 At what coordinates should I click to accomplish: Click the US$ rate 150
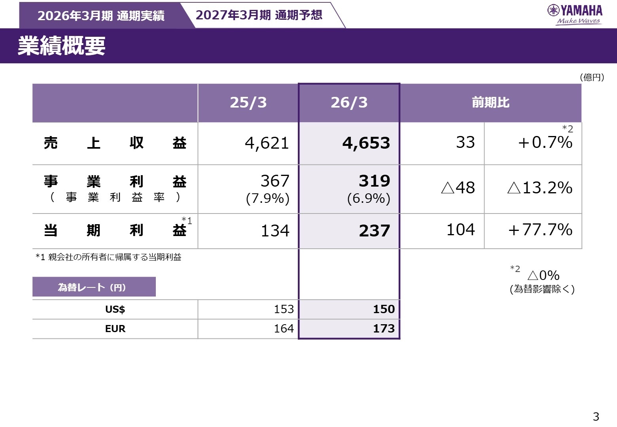coord(384,309)
